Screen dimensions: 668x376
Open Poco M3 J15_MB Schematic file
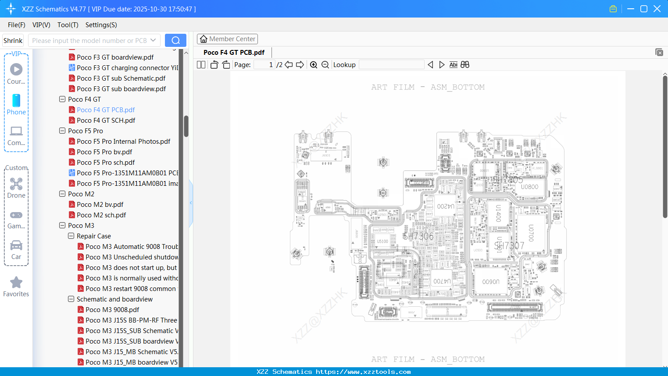point(128,352)
